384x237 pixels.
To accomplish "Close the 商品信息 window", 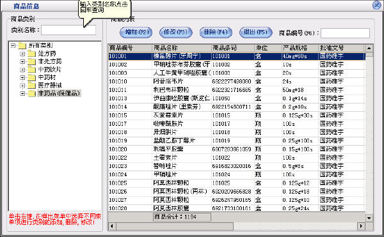I will pos(377,5).
